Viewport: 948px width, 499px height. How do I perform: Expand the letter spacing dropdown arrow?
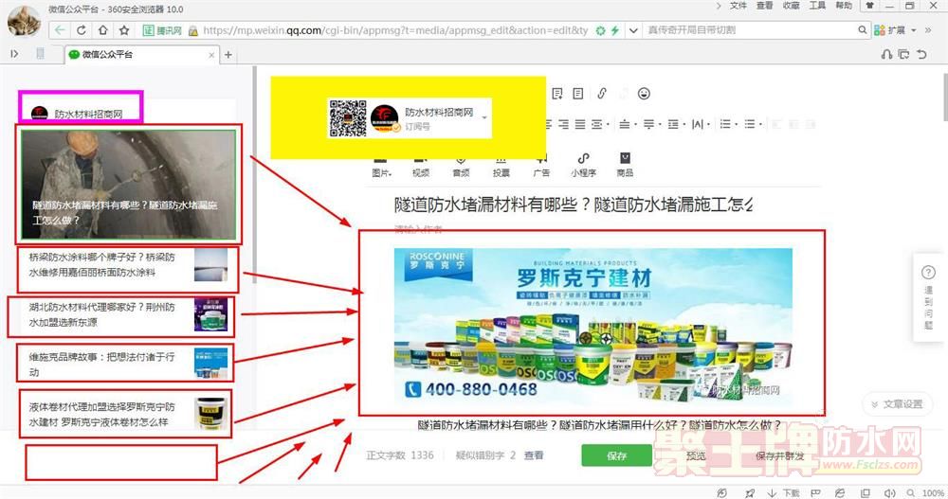(x=708, y=125)
